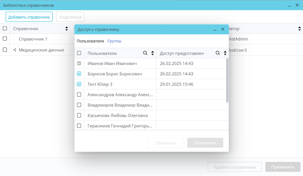Sort the Пользователи column in dialog
This screenshot has width=303, height=176.
(x=152, y=53)
